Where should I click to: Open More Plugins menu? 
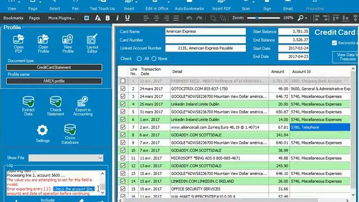coord(61,18)
